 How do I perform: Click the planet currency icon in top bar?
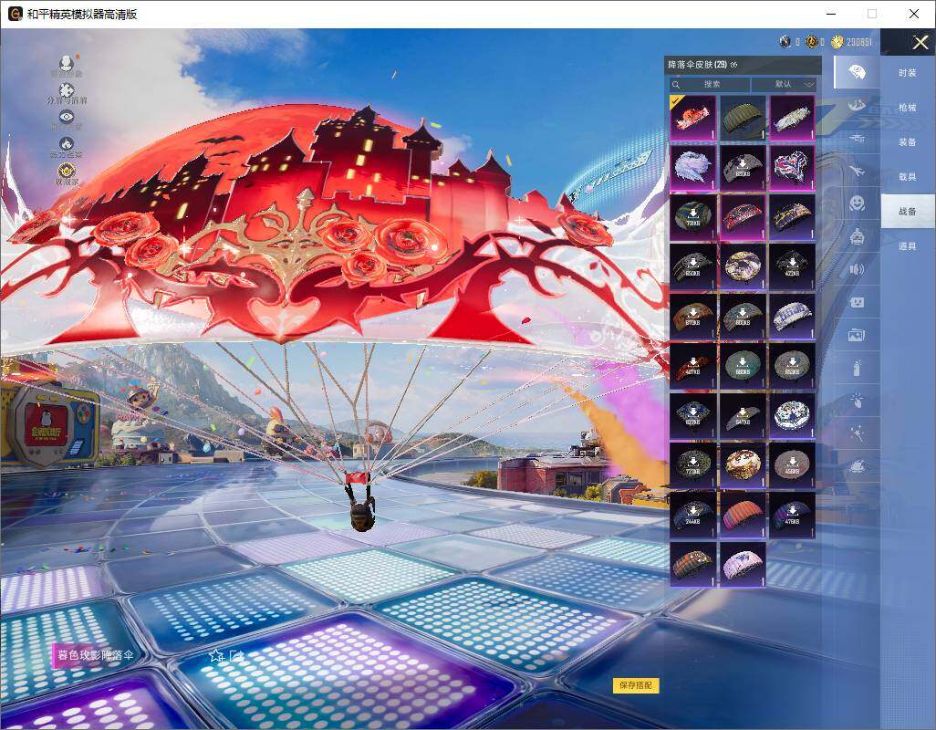click(785, 42)
